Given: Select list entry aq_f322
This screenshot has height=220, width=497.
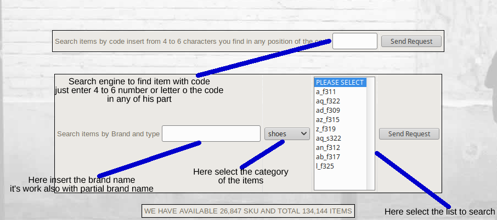Looking at the screenshot, I should pyautogui.click(x=328, y=101).
